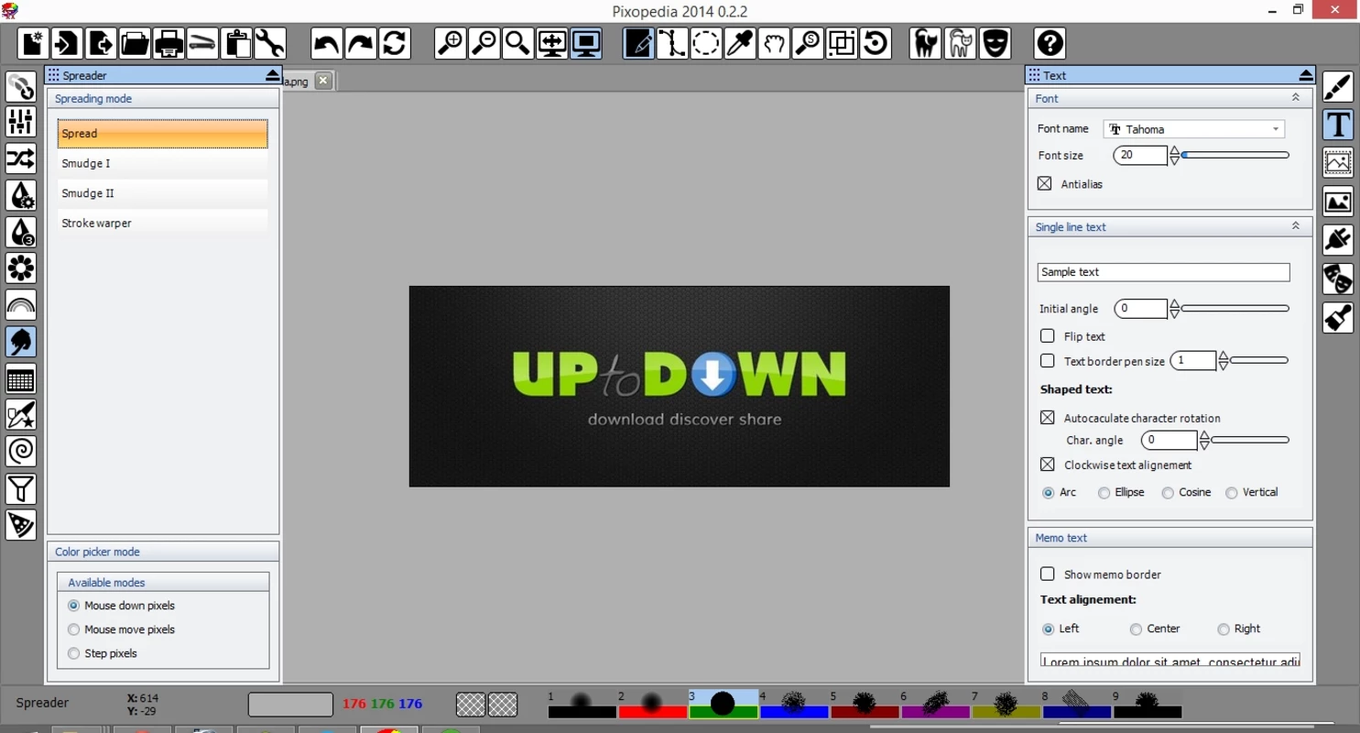
Task: Click the clipboard paste icon
Action: tap(236, 43)
